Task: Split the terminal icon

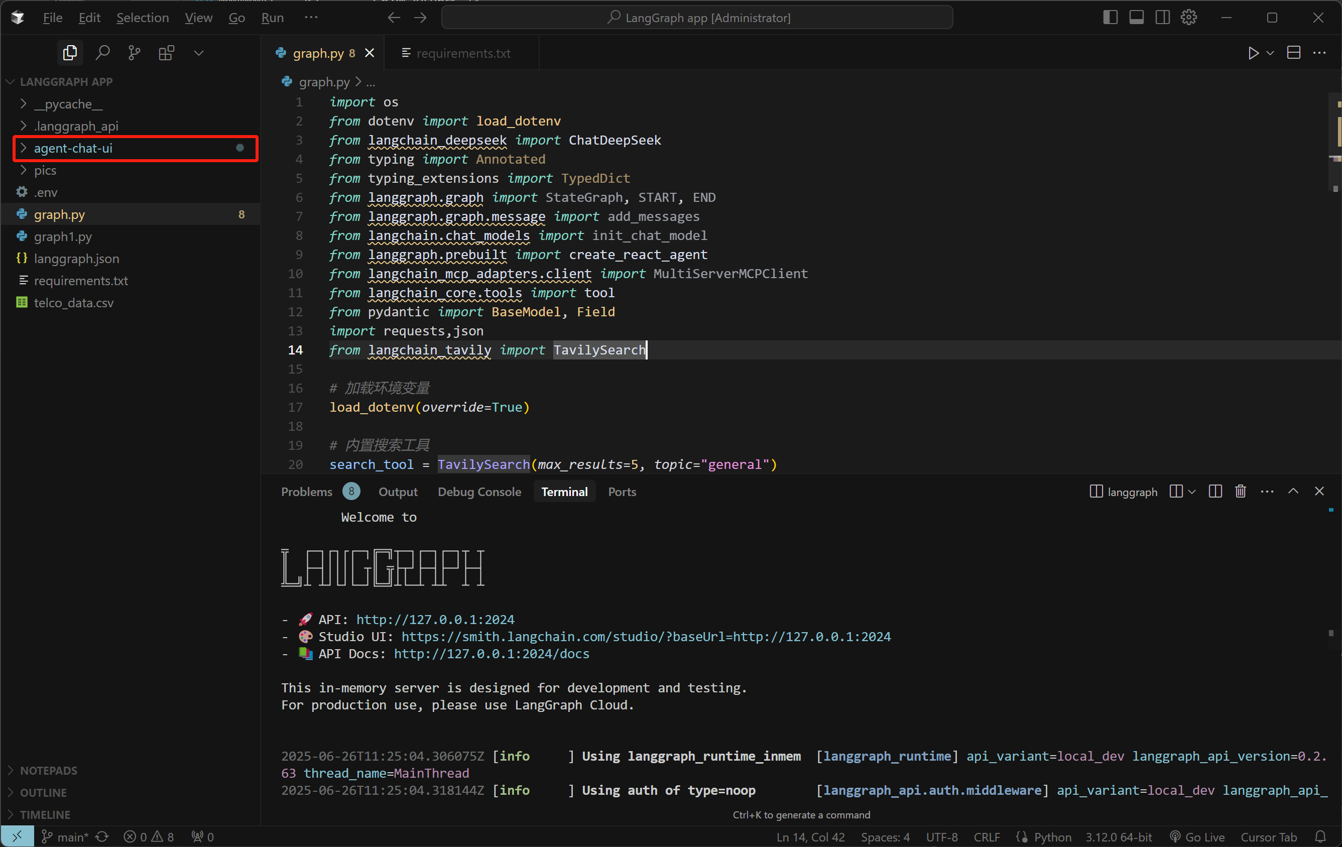Action: [1215, 492]
